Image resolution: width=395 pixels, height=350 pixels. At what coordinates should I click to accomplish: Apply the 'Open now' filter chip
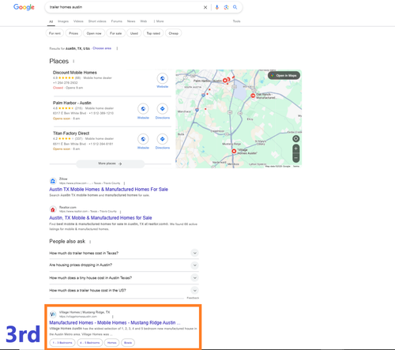tap(94, 33)
